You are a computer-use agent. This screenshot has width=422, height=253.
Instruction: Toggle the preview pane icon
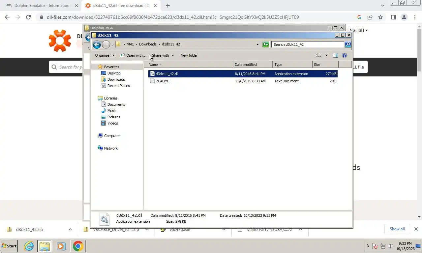point(335,55)
